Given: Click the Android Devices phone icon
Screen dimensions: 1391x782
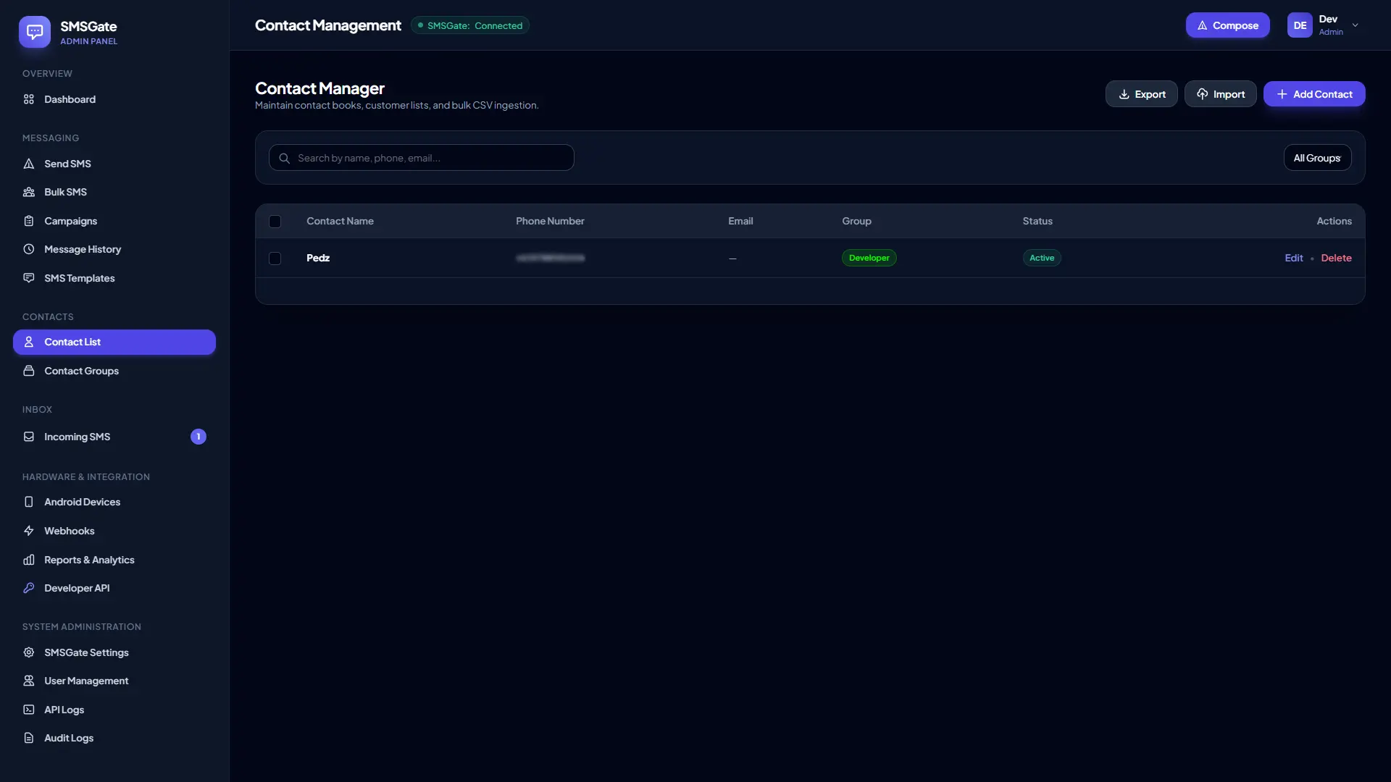Looking at the screenshot, I should (29, 502).
